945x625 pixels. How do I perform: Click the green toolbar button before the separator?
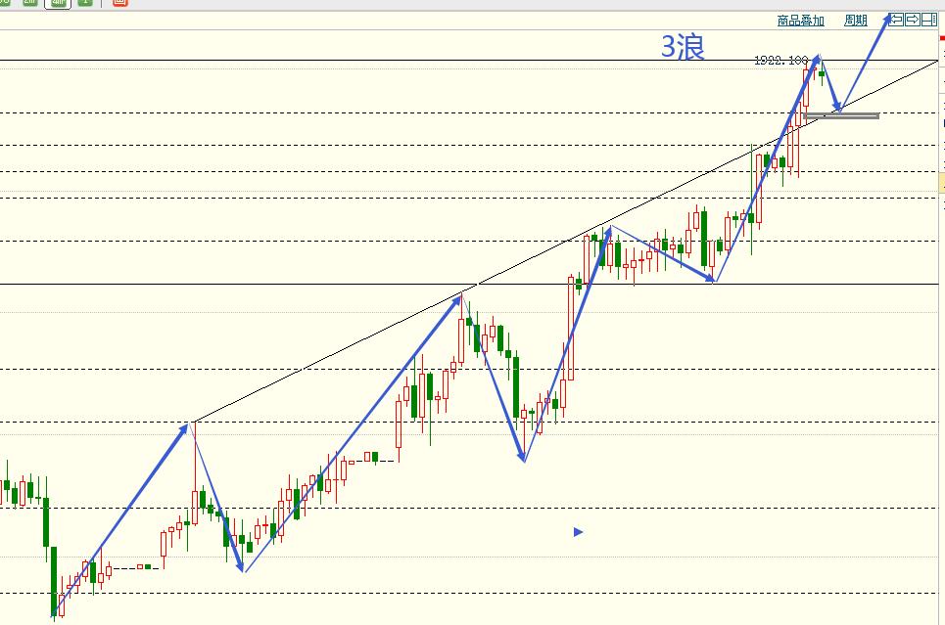coord(85,3)
